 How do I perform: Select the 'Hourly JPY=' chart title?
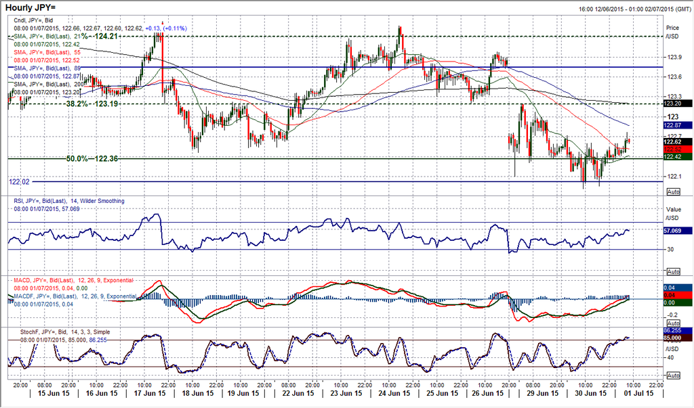coord(36,7)
